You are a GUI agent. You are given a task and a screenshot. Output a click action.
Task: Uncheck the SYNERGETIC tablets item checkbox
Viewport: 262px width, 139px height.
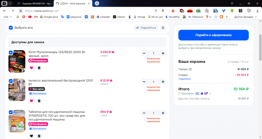[x=11, y=112]
